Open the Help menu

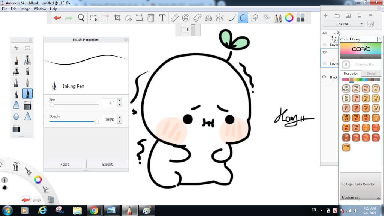[x=53, y=9]
